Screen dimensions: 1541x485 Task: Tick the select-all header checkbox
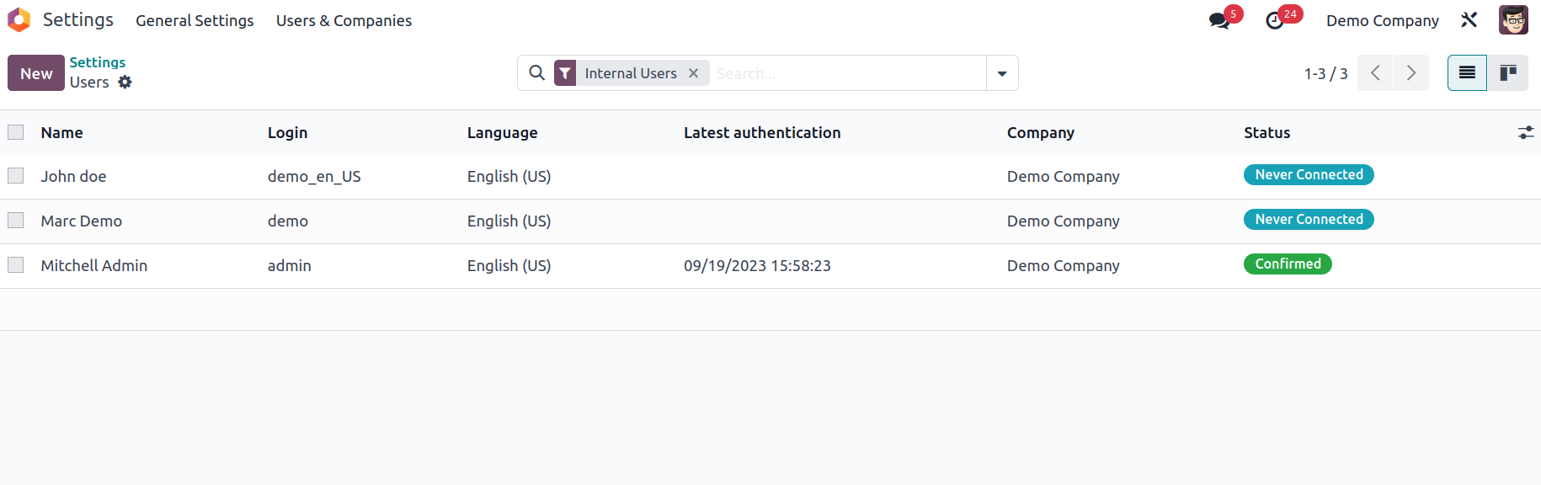(16, 132)
